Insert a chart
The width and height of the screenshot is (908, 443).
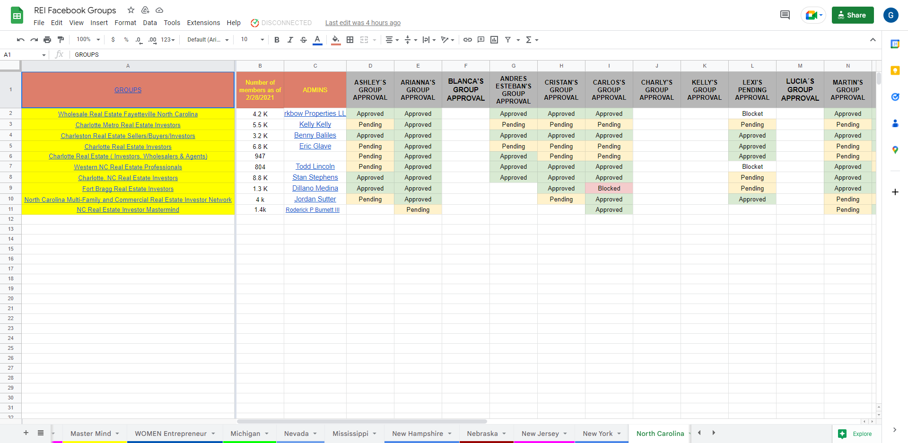pyautogui.click(x=494, y=40)
